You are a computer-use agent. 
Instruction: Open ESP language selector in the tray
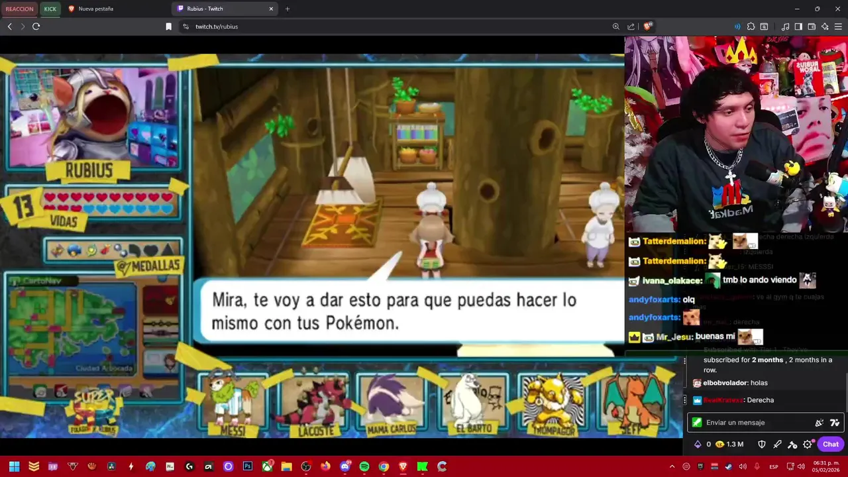(x=774, y=467)
